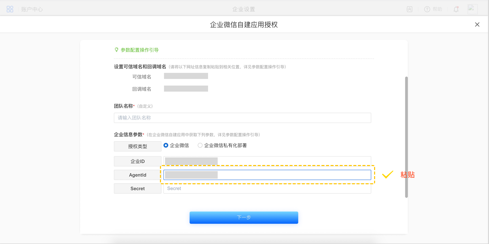Close the 企业微信自建应用授权 dialog
489x244 pixels.
click(477, 25)
